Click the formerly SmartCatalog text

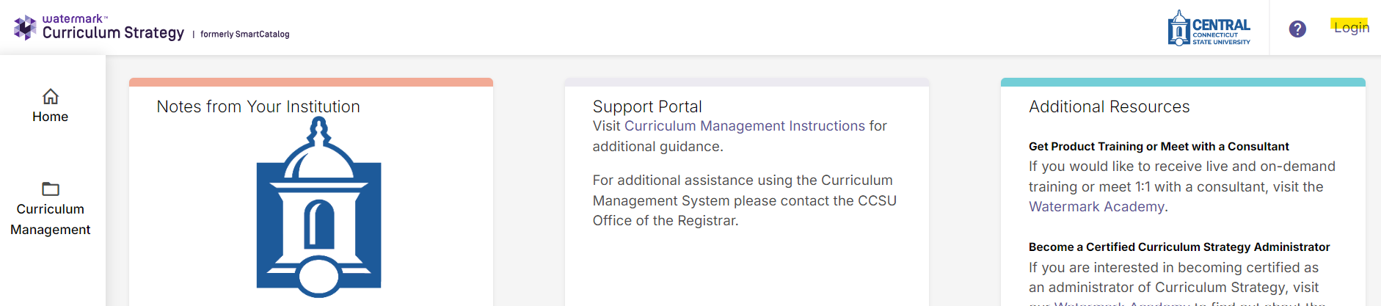[245, 34]
